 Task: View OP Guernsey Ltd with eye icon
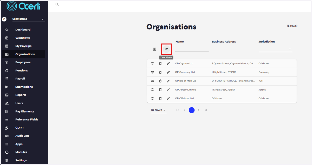(x=153, y=72)
